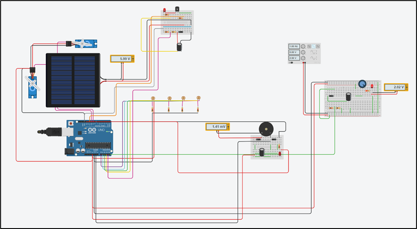Viewport: 417px width, 229px height.
Task: Select sine wave on the function generator
Action: pos(313,46)
